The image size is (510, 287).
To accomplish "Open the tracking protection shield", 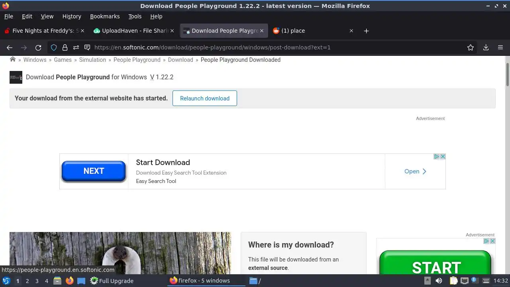I will [x=54, y=47].
